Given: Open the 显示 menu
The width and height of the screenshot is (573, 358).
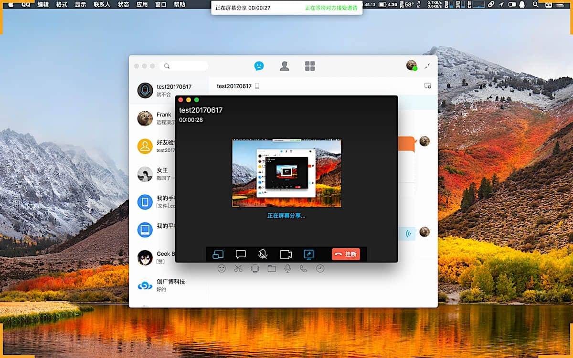Looking at the screenshot, I should [x=80, y=4].
